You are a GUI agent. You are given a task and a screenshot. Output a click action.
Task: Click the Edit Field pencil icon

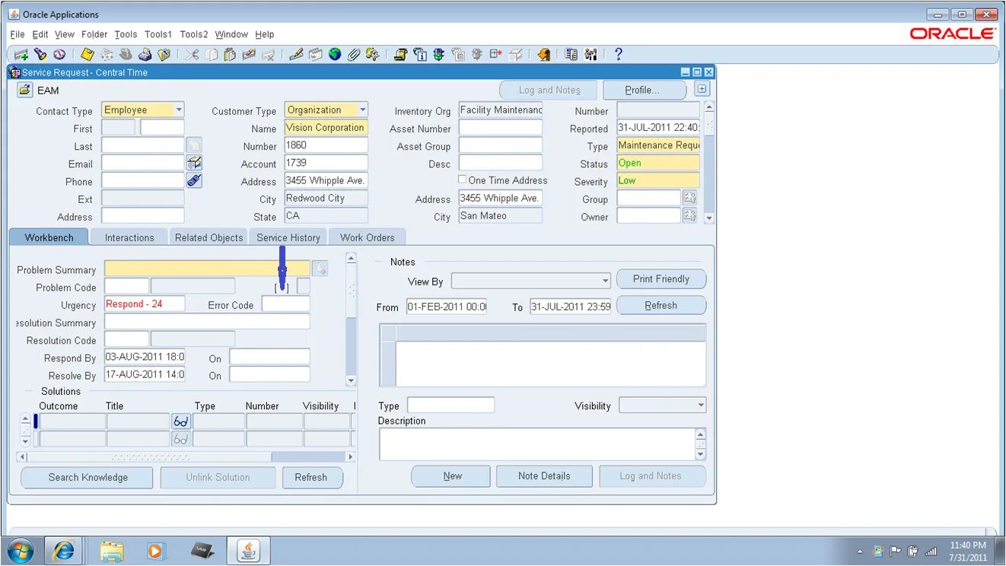point(297,55)
